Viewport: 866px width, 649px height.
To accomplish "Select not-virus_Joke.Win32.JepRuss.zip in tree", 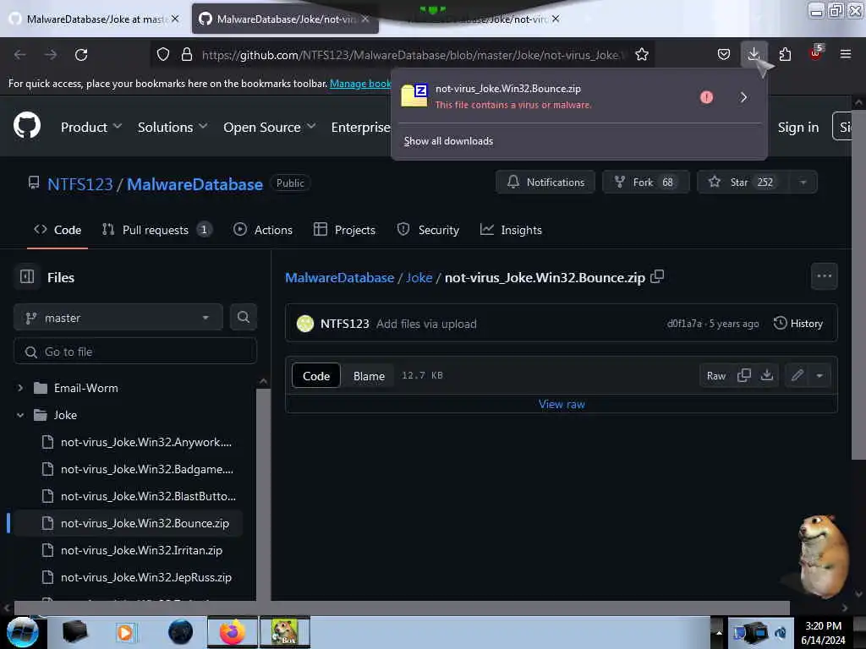I will click(145, 577).
